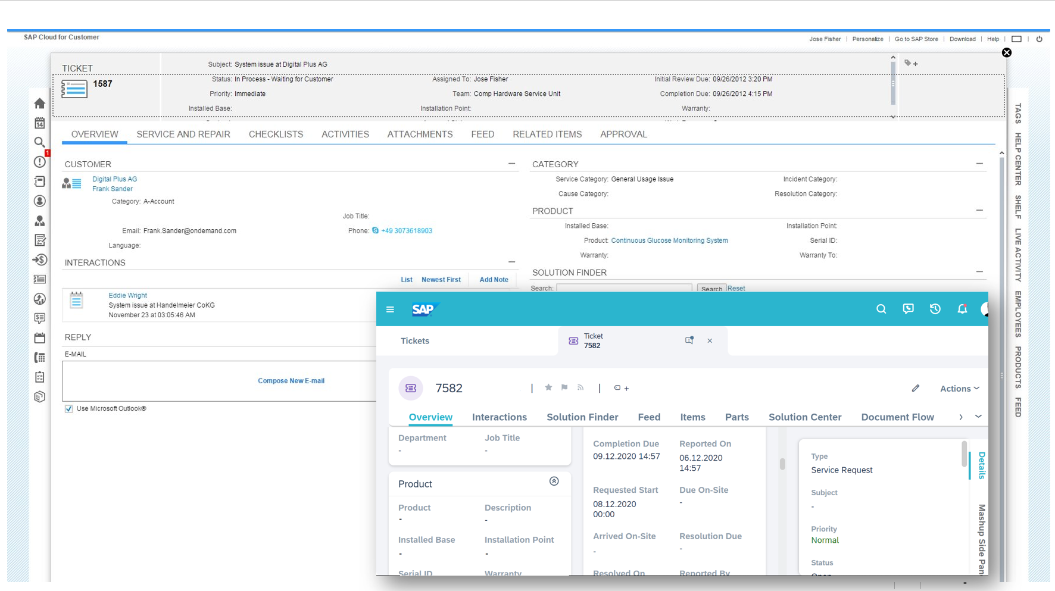The image size is (1055, 591).
Task: Open the Tickets list tab in overlay
Action: tap(415, 341)
